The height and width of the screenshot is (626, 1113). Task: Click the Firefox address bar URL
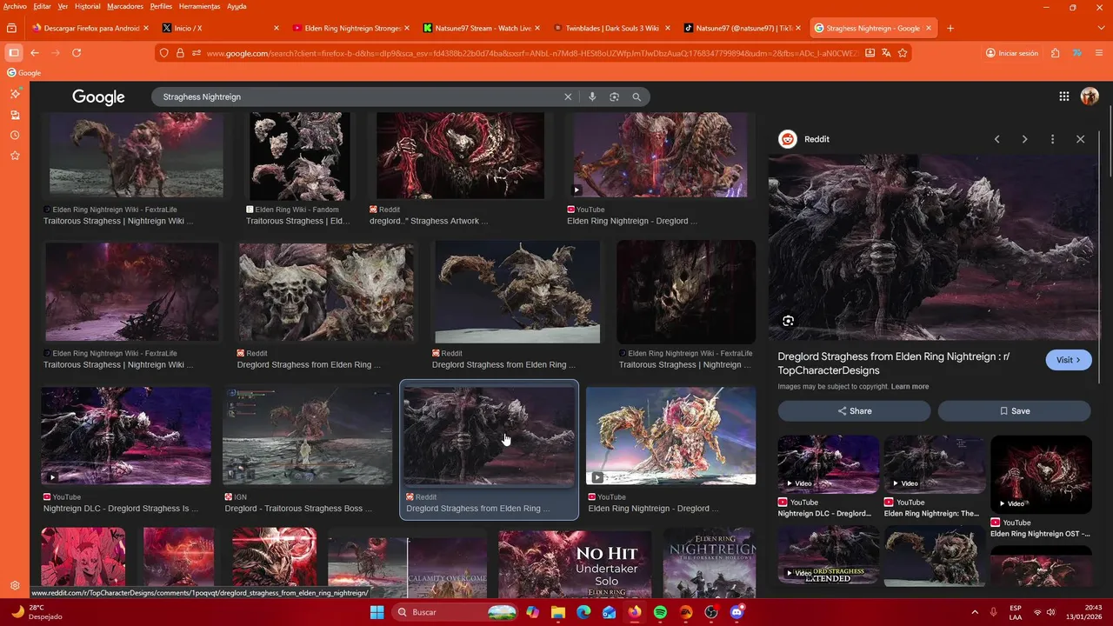530,53
